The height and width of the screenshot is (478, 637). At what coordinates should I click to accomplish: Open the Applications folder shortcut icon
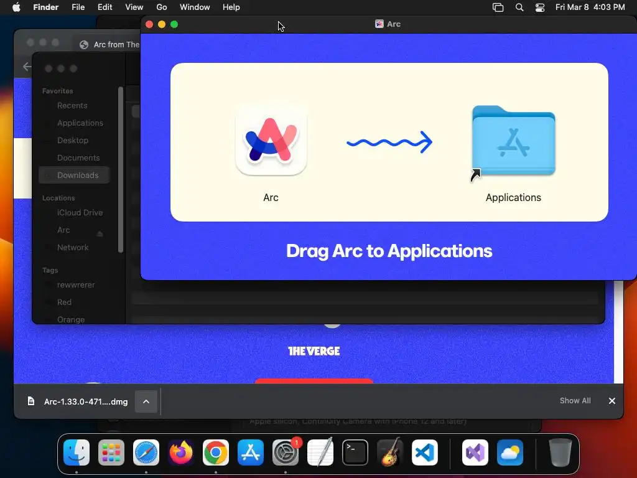pos(513,141)
